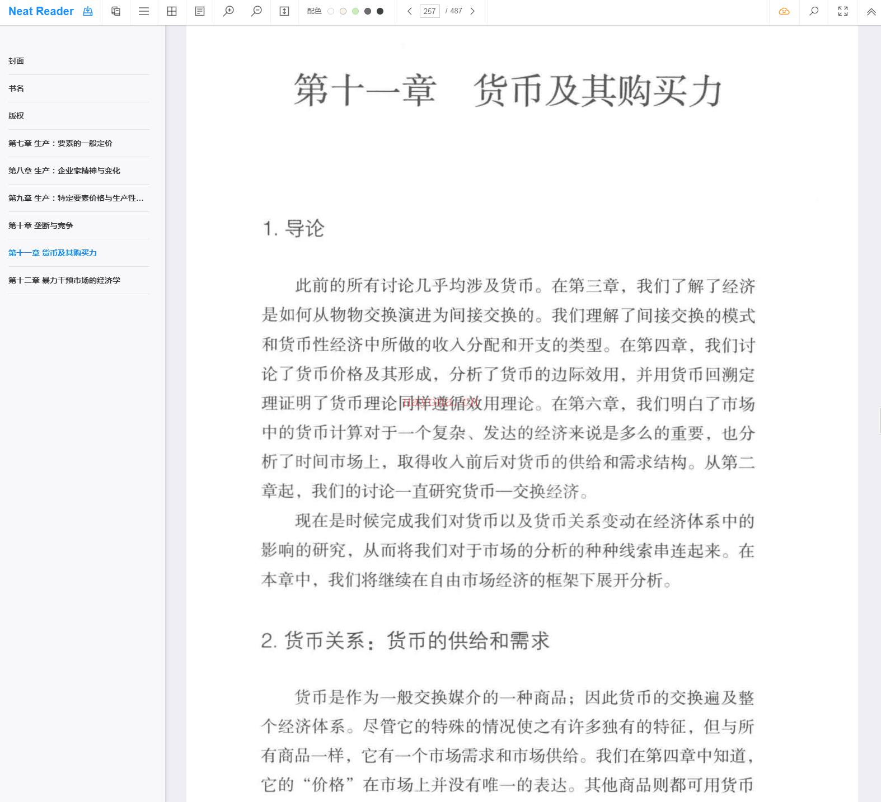Viewport: 881px width, 802px height.
Task: Click the section heading 1. 导论
Action: pyautogui.click(x=293, y=228)
